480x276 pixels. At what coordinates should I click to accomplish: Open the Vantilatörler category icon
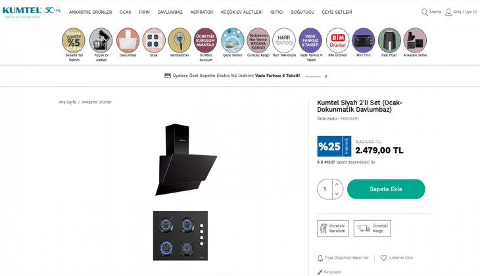180,40
